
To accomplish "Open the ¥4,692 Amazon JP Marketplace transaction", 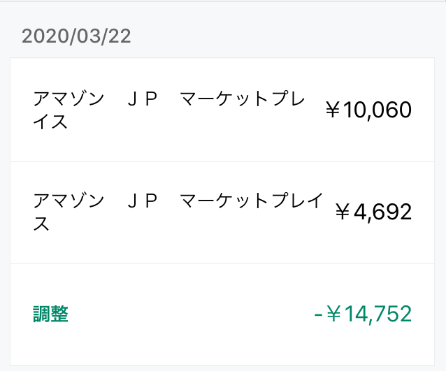I will pos(222,212).
